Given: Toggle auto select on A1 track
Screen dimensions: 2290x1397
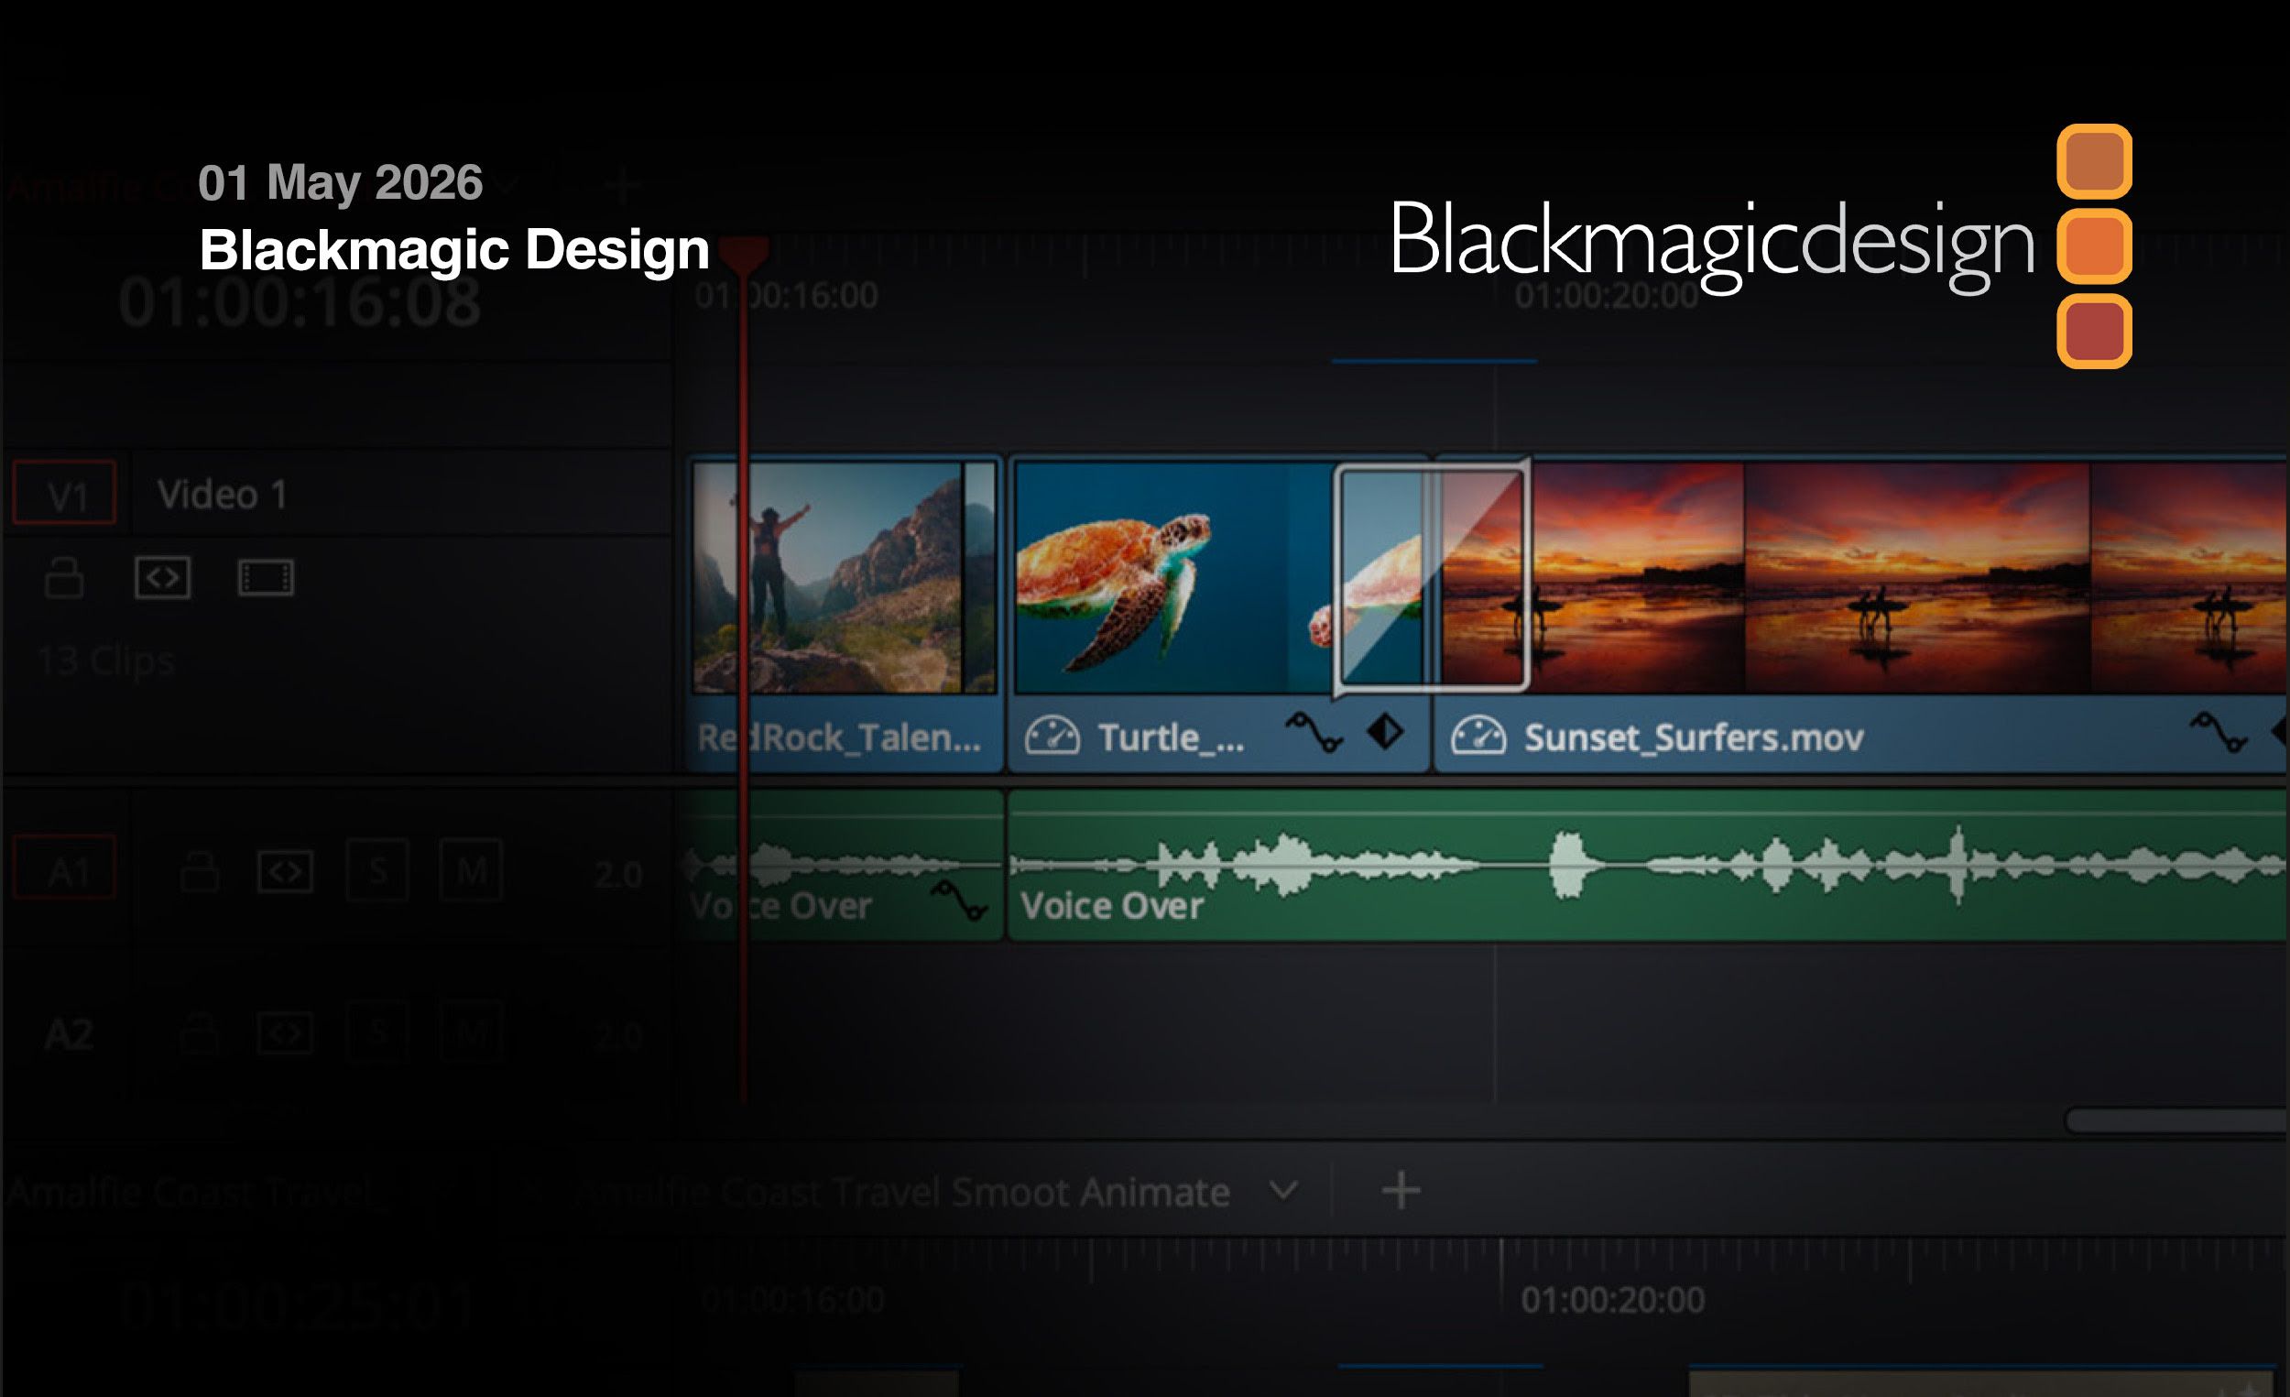Looking at the screenshot, I should coord(285,871).
